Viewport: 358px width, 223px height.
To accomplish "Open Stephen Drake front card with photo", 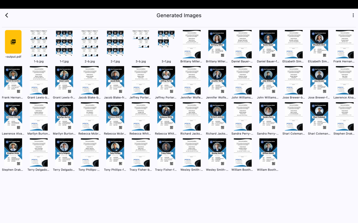I will coord(13,152).
